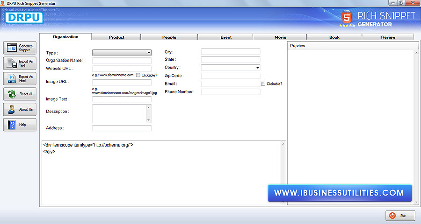This screenshot has width=421, height=224.
Task: Click the State input field
Action: coord(231,59)
